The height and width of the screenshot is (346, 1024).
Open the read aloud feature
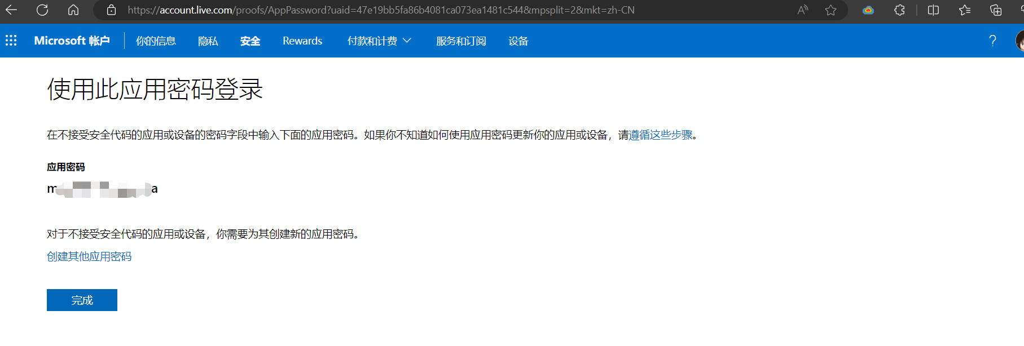(x=802, y=10)
